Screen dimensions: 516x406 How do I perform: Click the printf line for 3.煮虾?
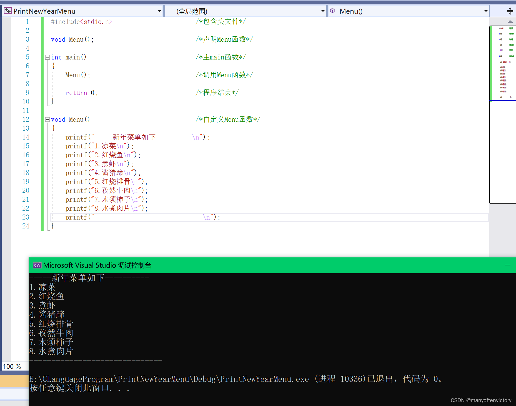pyautogui.click(x=99, y=164)
